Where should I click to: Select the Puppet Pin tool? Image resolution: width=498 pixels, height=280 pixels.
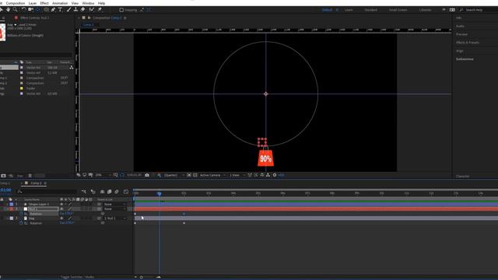tap(100, 10)
